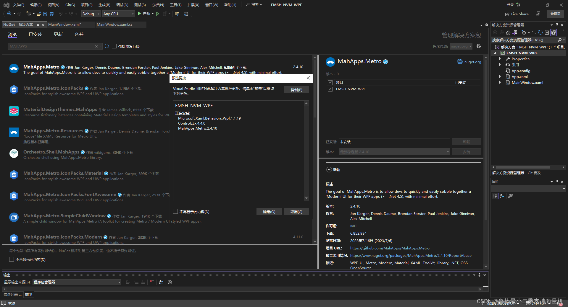Open the 调试(D) debug menu
Image resolution: width=568 pixels, height=307 pixels.
[x=122, y=5]
